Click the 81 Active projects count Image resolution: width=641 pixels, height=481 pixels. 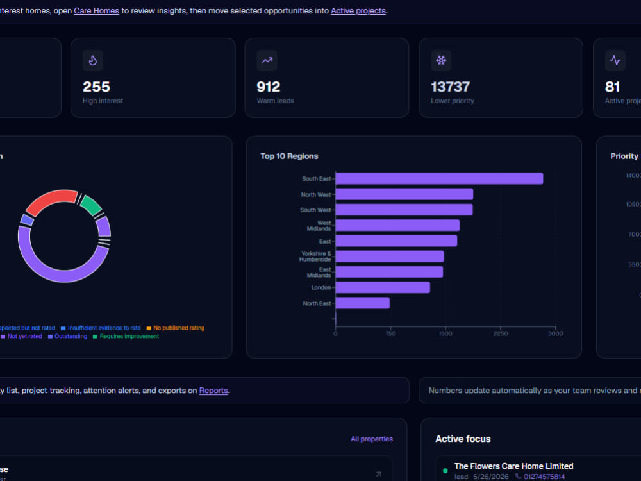point(612,87)
